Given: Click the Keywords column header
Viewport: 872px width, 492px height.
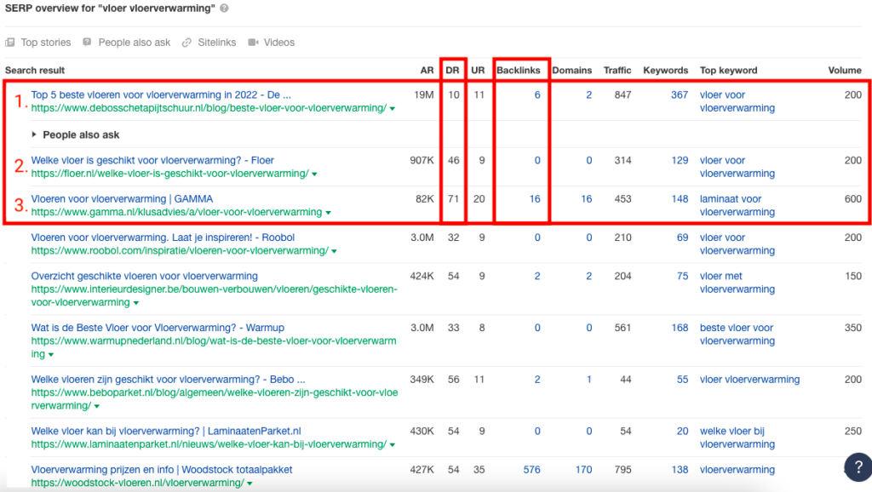Looking at the screenshot, I should 666,70.
